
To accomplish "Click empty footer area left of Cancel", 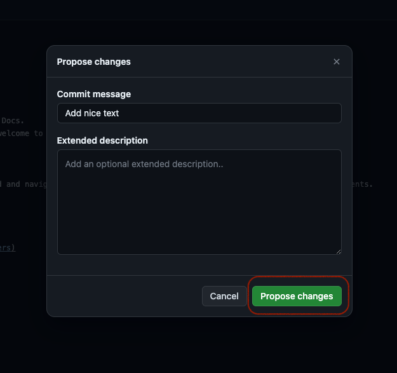I will pos(127,296).
